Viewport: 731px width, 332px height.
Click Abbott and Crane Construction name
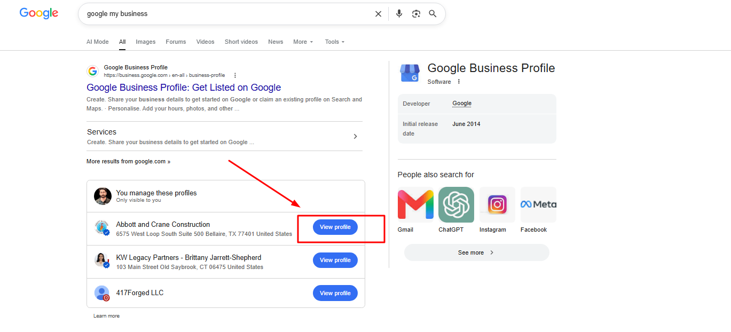[x=163, y=225]
